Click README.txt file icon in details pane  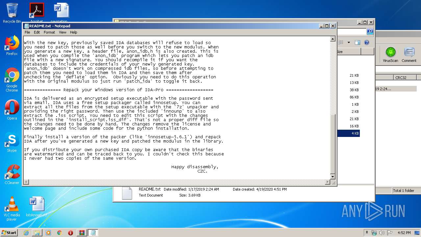[127, 193]
